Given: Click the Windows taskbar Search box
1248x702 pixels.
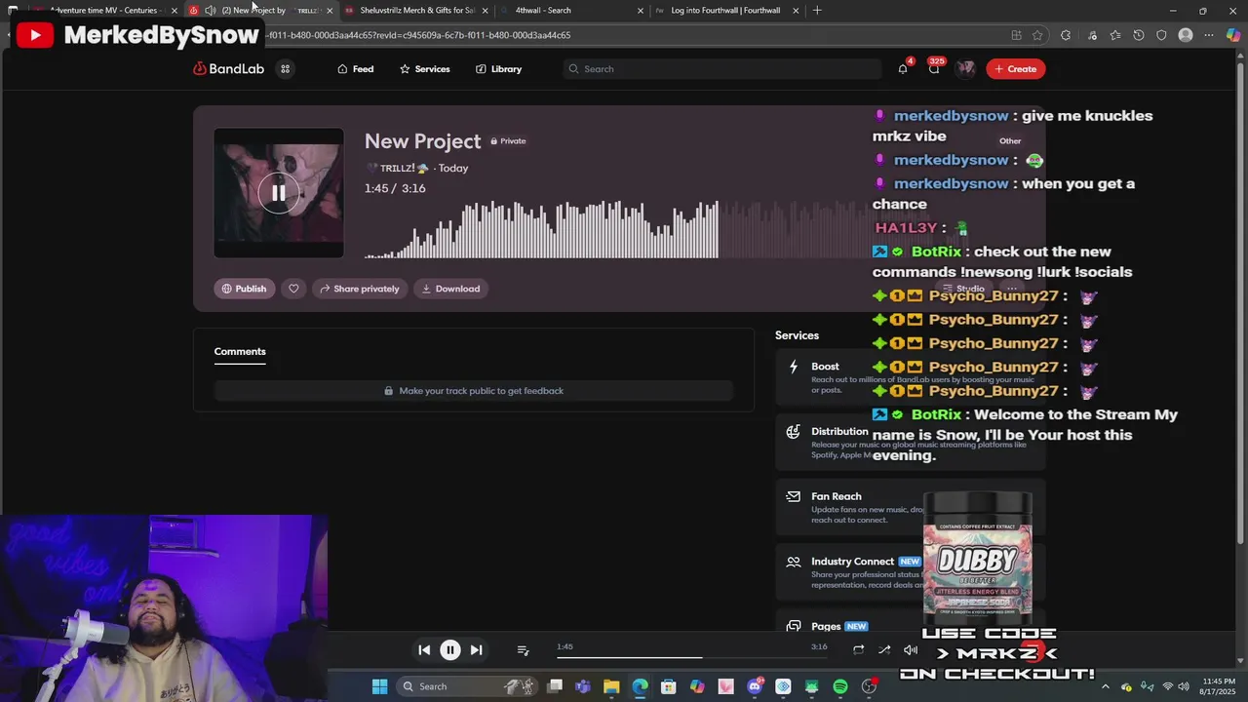Looking at the screenshot, I should [466, 686].
